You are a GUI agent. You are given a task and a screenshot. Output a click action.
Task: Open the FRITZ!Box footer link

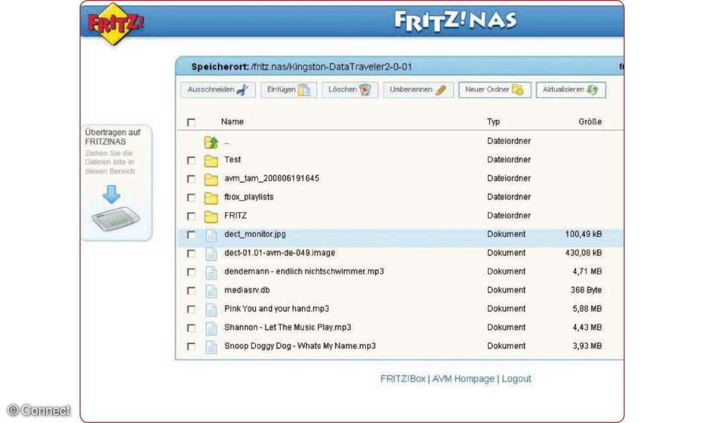click(402, 379)
